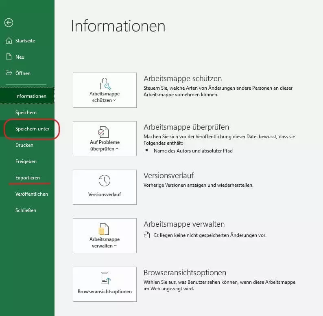The height and width of the screenshot is (316, 323).
Task: Click the back arrow circle icon
Action: pyautogui.click(x=9, y=23)
